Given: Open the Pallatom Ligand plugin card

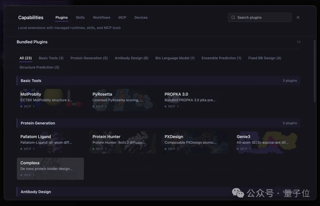Looking at the screenshot, I should (50, 142).
